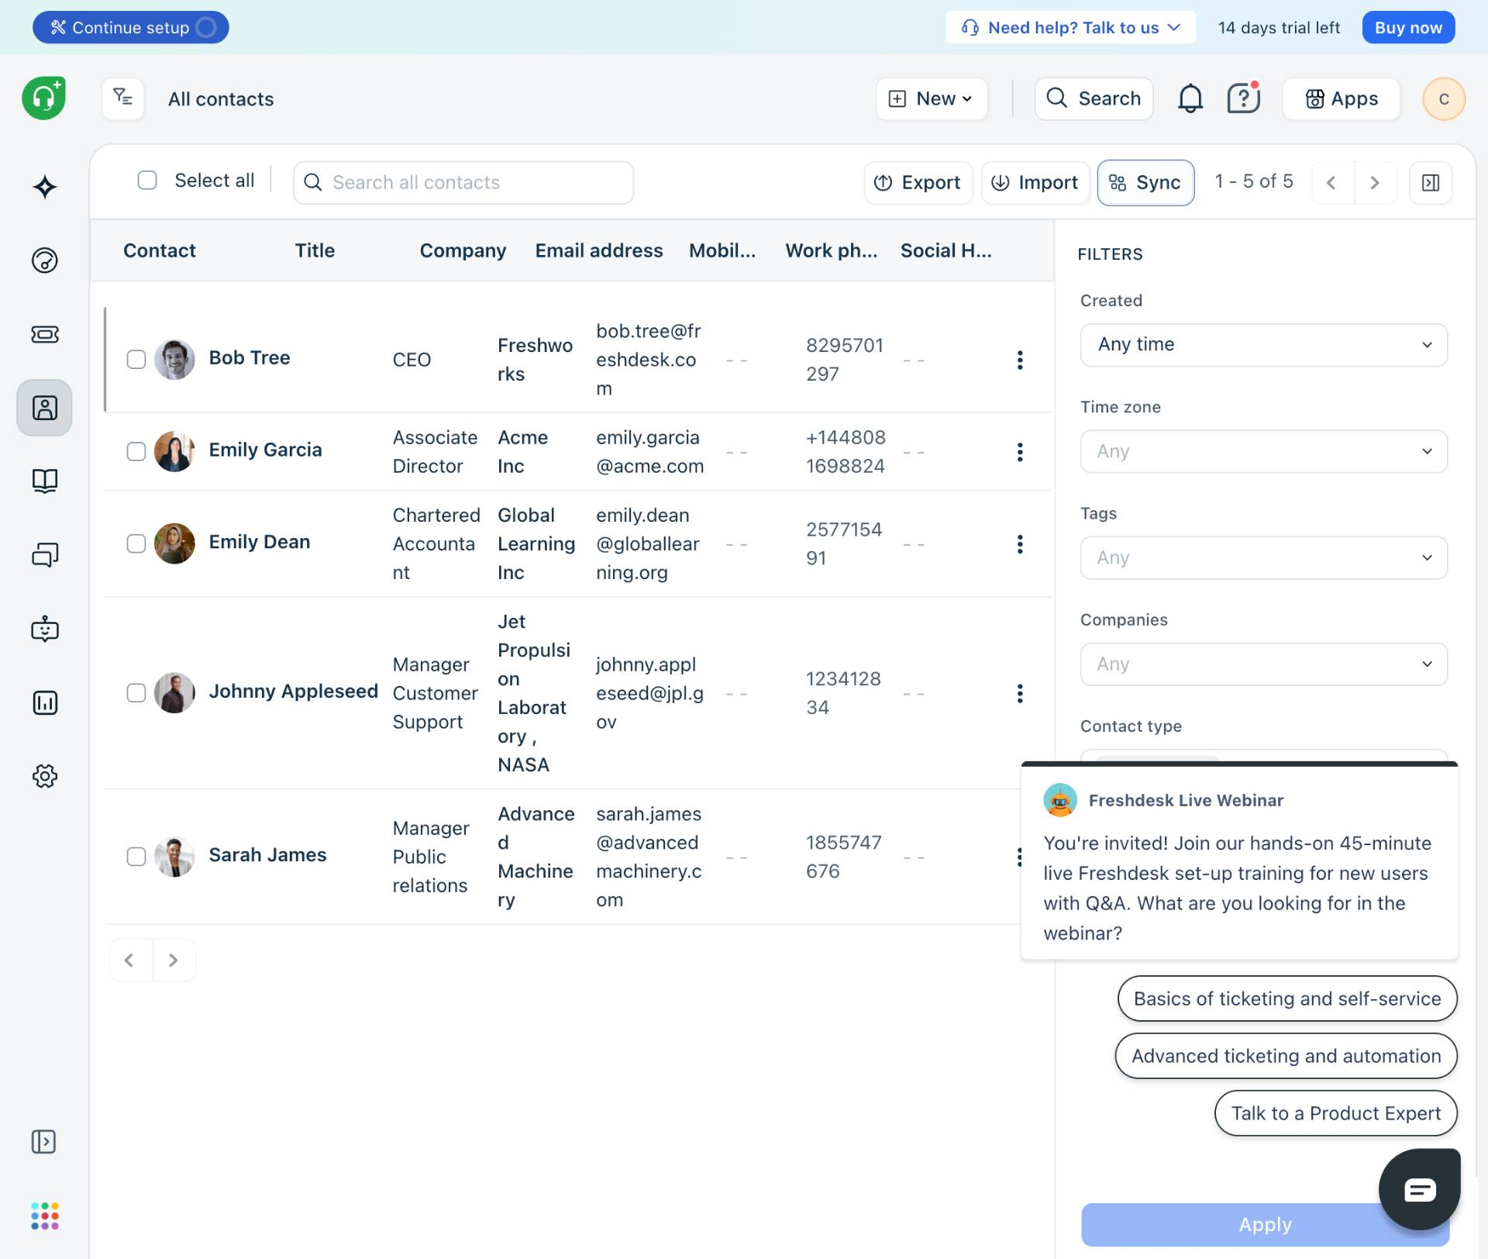Go to next page at top pagination

tap(1375, 182)
